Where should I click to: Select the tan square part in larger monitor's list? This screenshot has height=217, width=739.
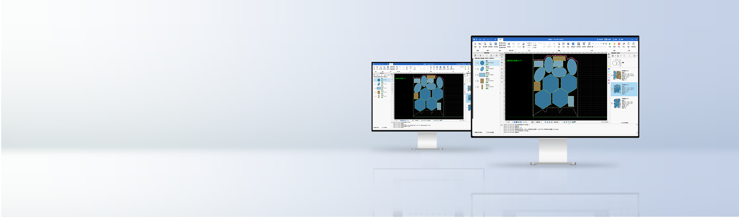[482, 81]
